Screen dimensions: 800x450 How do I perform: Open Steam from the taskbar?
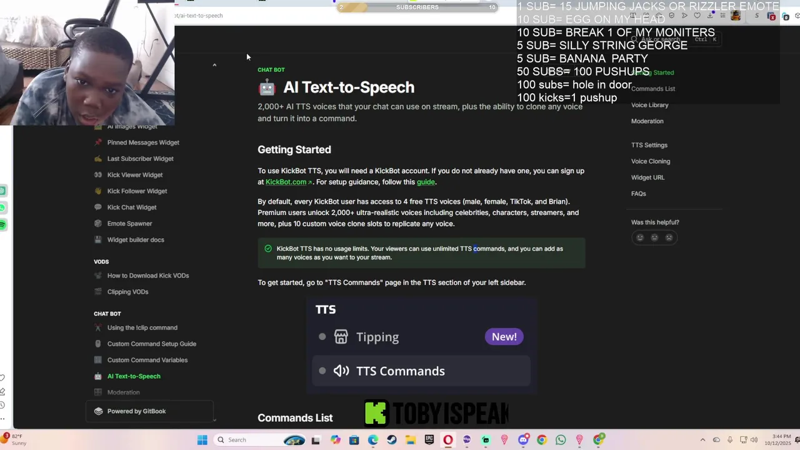tap(392, 440)
